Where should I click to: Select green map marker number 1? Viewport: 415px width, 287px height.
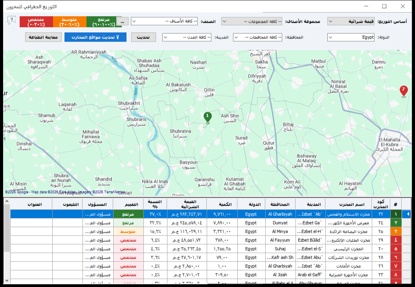[207, 118]
